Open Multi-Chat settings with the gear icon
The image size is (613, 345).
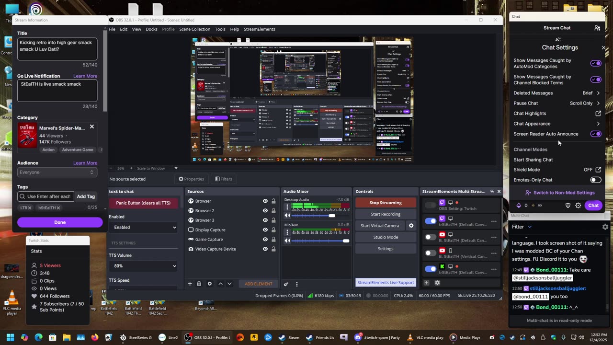coord(605,227)
